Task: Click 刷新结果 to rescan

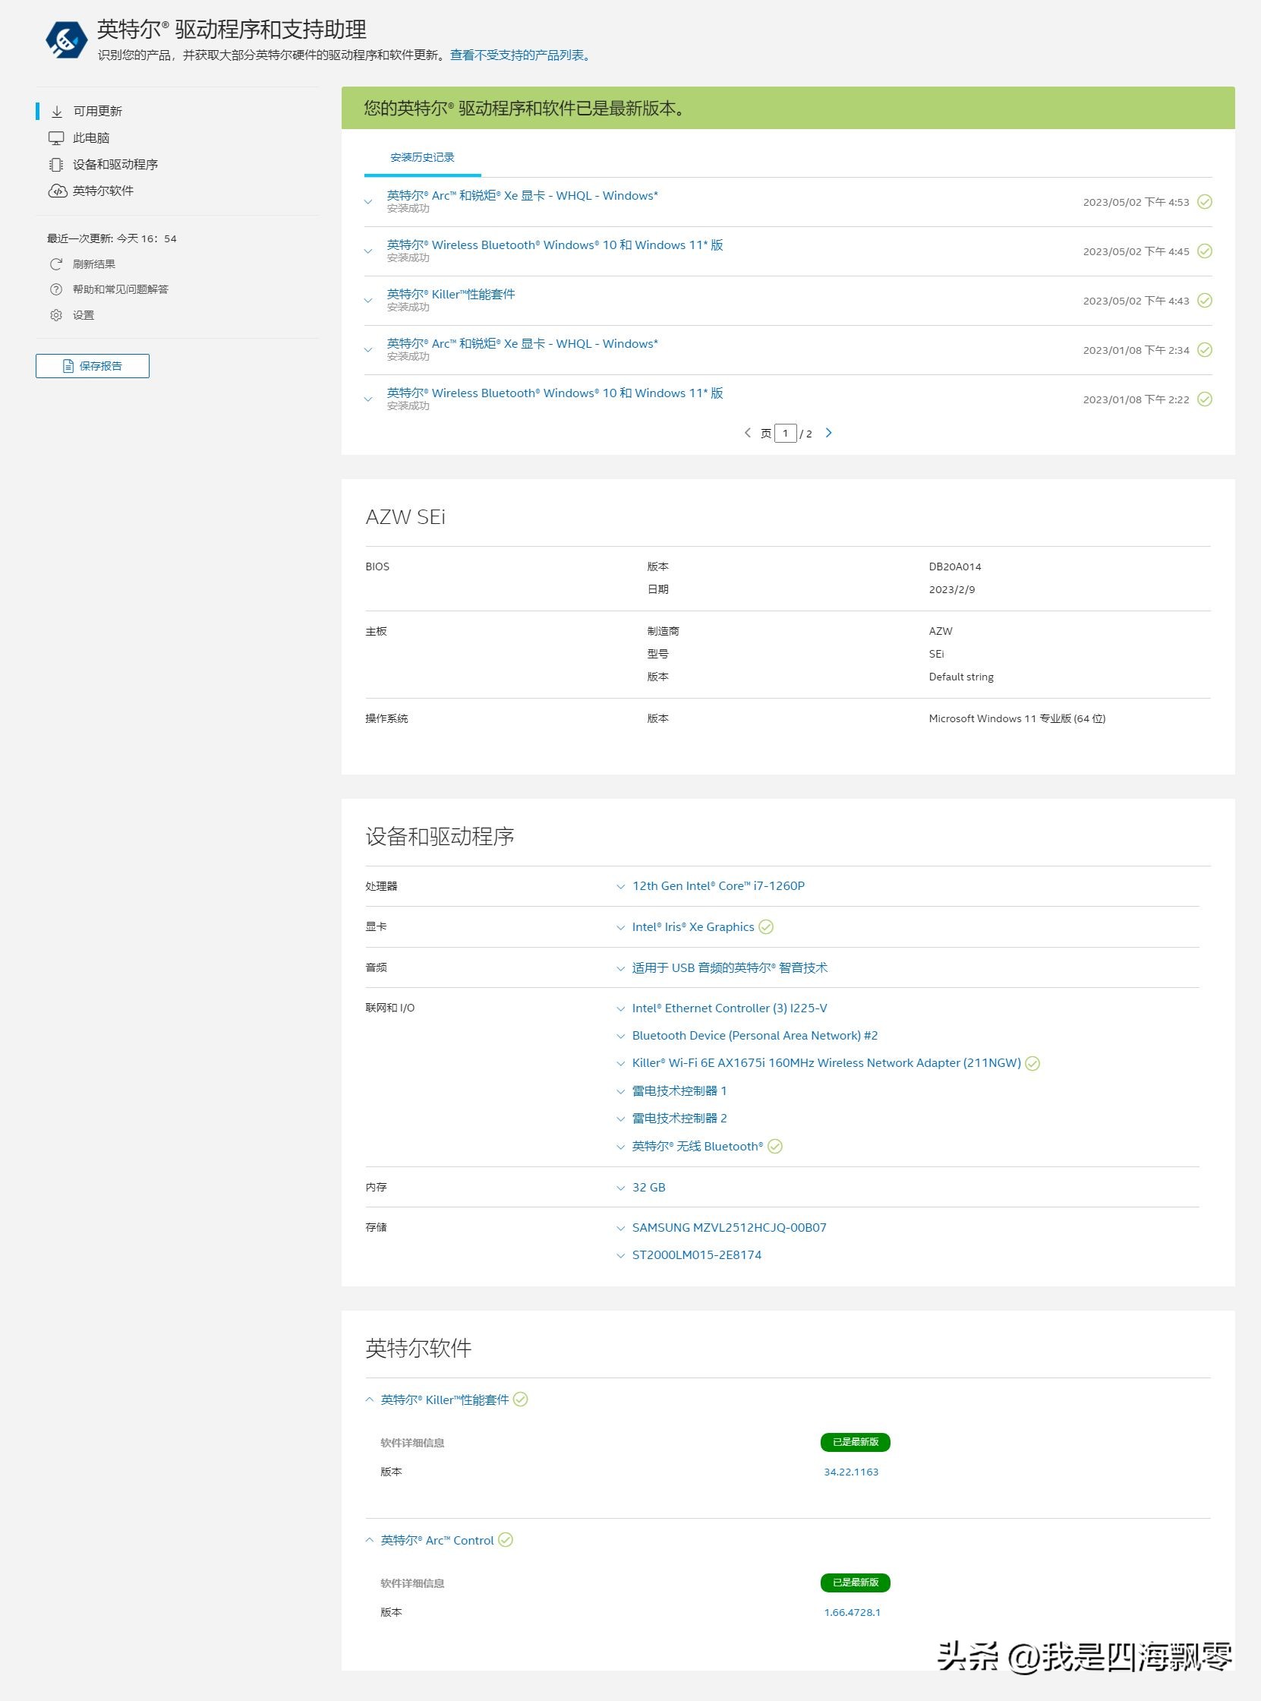Action: pyautogui.click(x=94, y=264)
